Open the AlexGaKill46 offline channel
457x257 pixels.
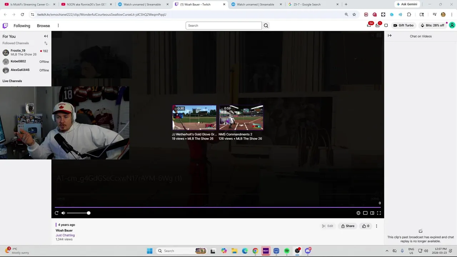coord(25,70)
